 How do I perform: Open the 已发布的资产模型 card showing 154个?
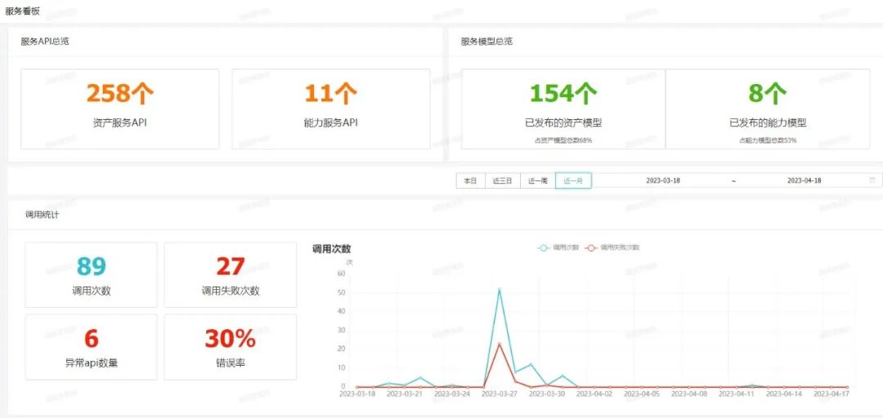[x=563, y=109]
